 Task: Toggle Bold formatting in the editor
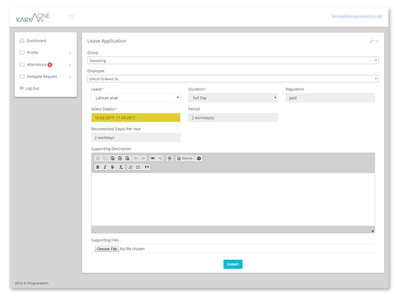[98, 167]
